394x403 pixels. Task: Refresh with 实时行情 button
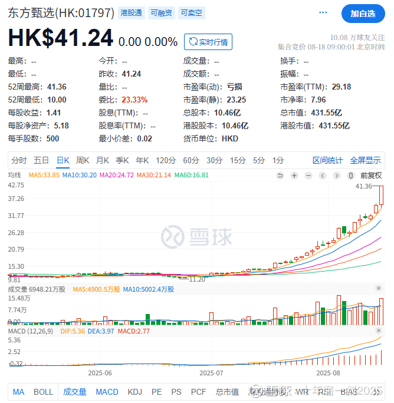pos(208,42)
